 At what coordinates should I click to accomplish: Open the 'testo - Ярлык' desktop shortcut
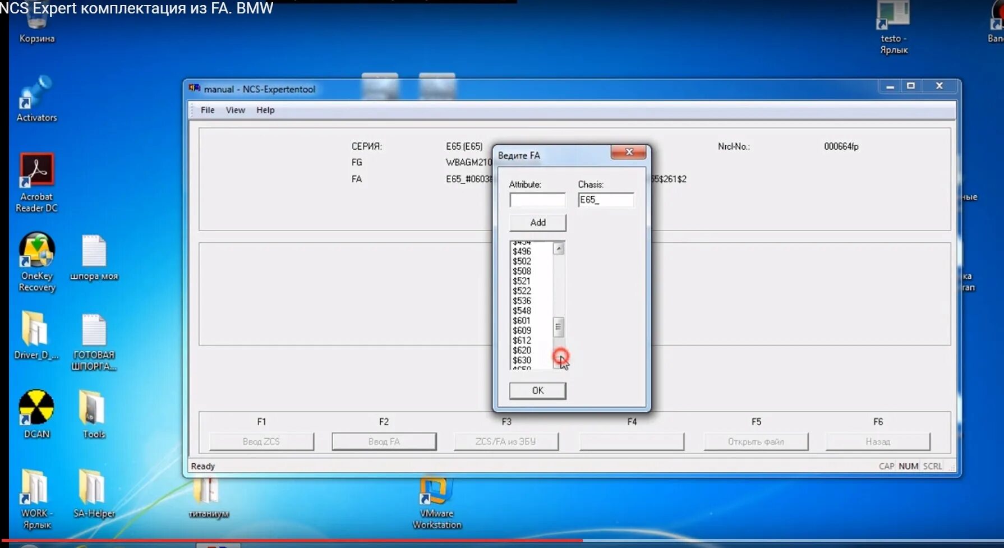click(894, 28)
